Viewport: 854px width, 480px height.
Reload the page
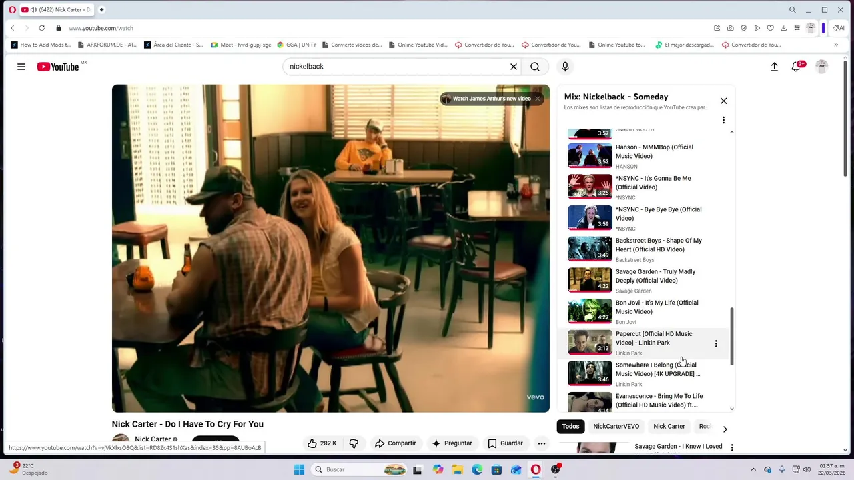tap(41, 28)
